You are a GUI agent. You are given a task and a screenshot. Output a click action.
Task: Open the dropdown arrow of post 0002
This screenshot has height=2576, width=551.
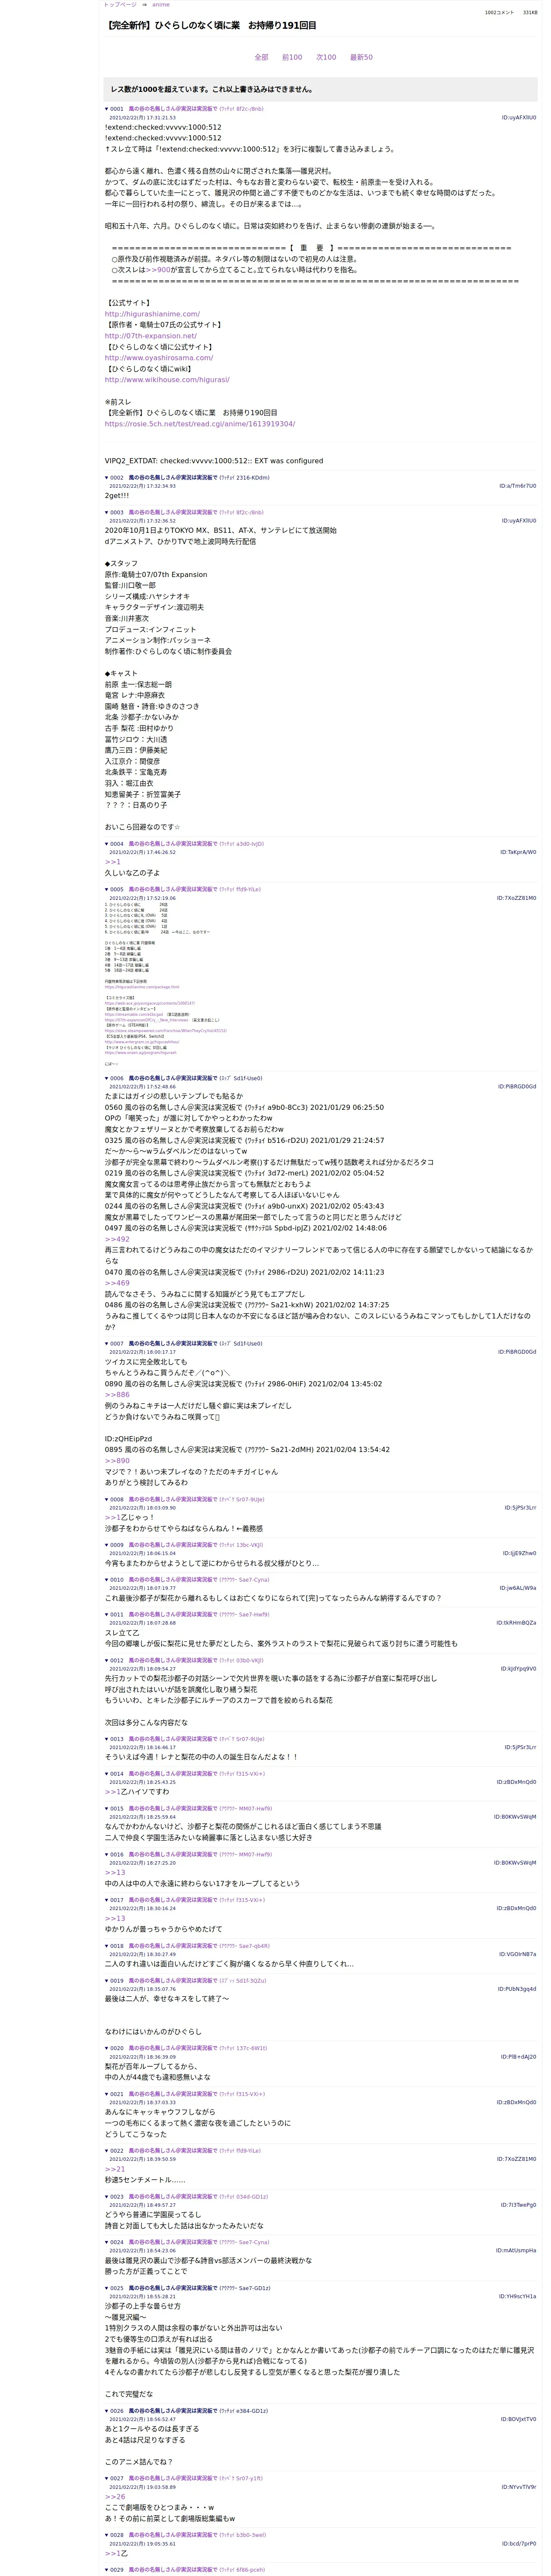pos(107,478)
